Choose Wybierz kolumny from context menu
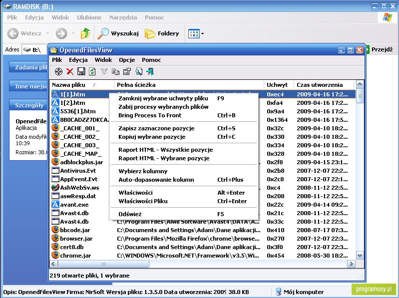This screenshot has height=298, width=399. tap(184, 171)
